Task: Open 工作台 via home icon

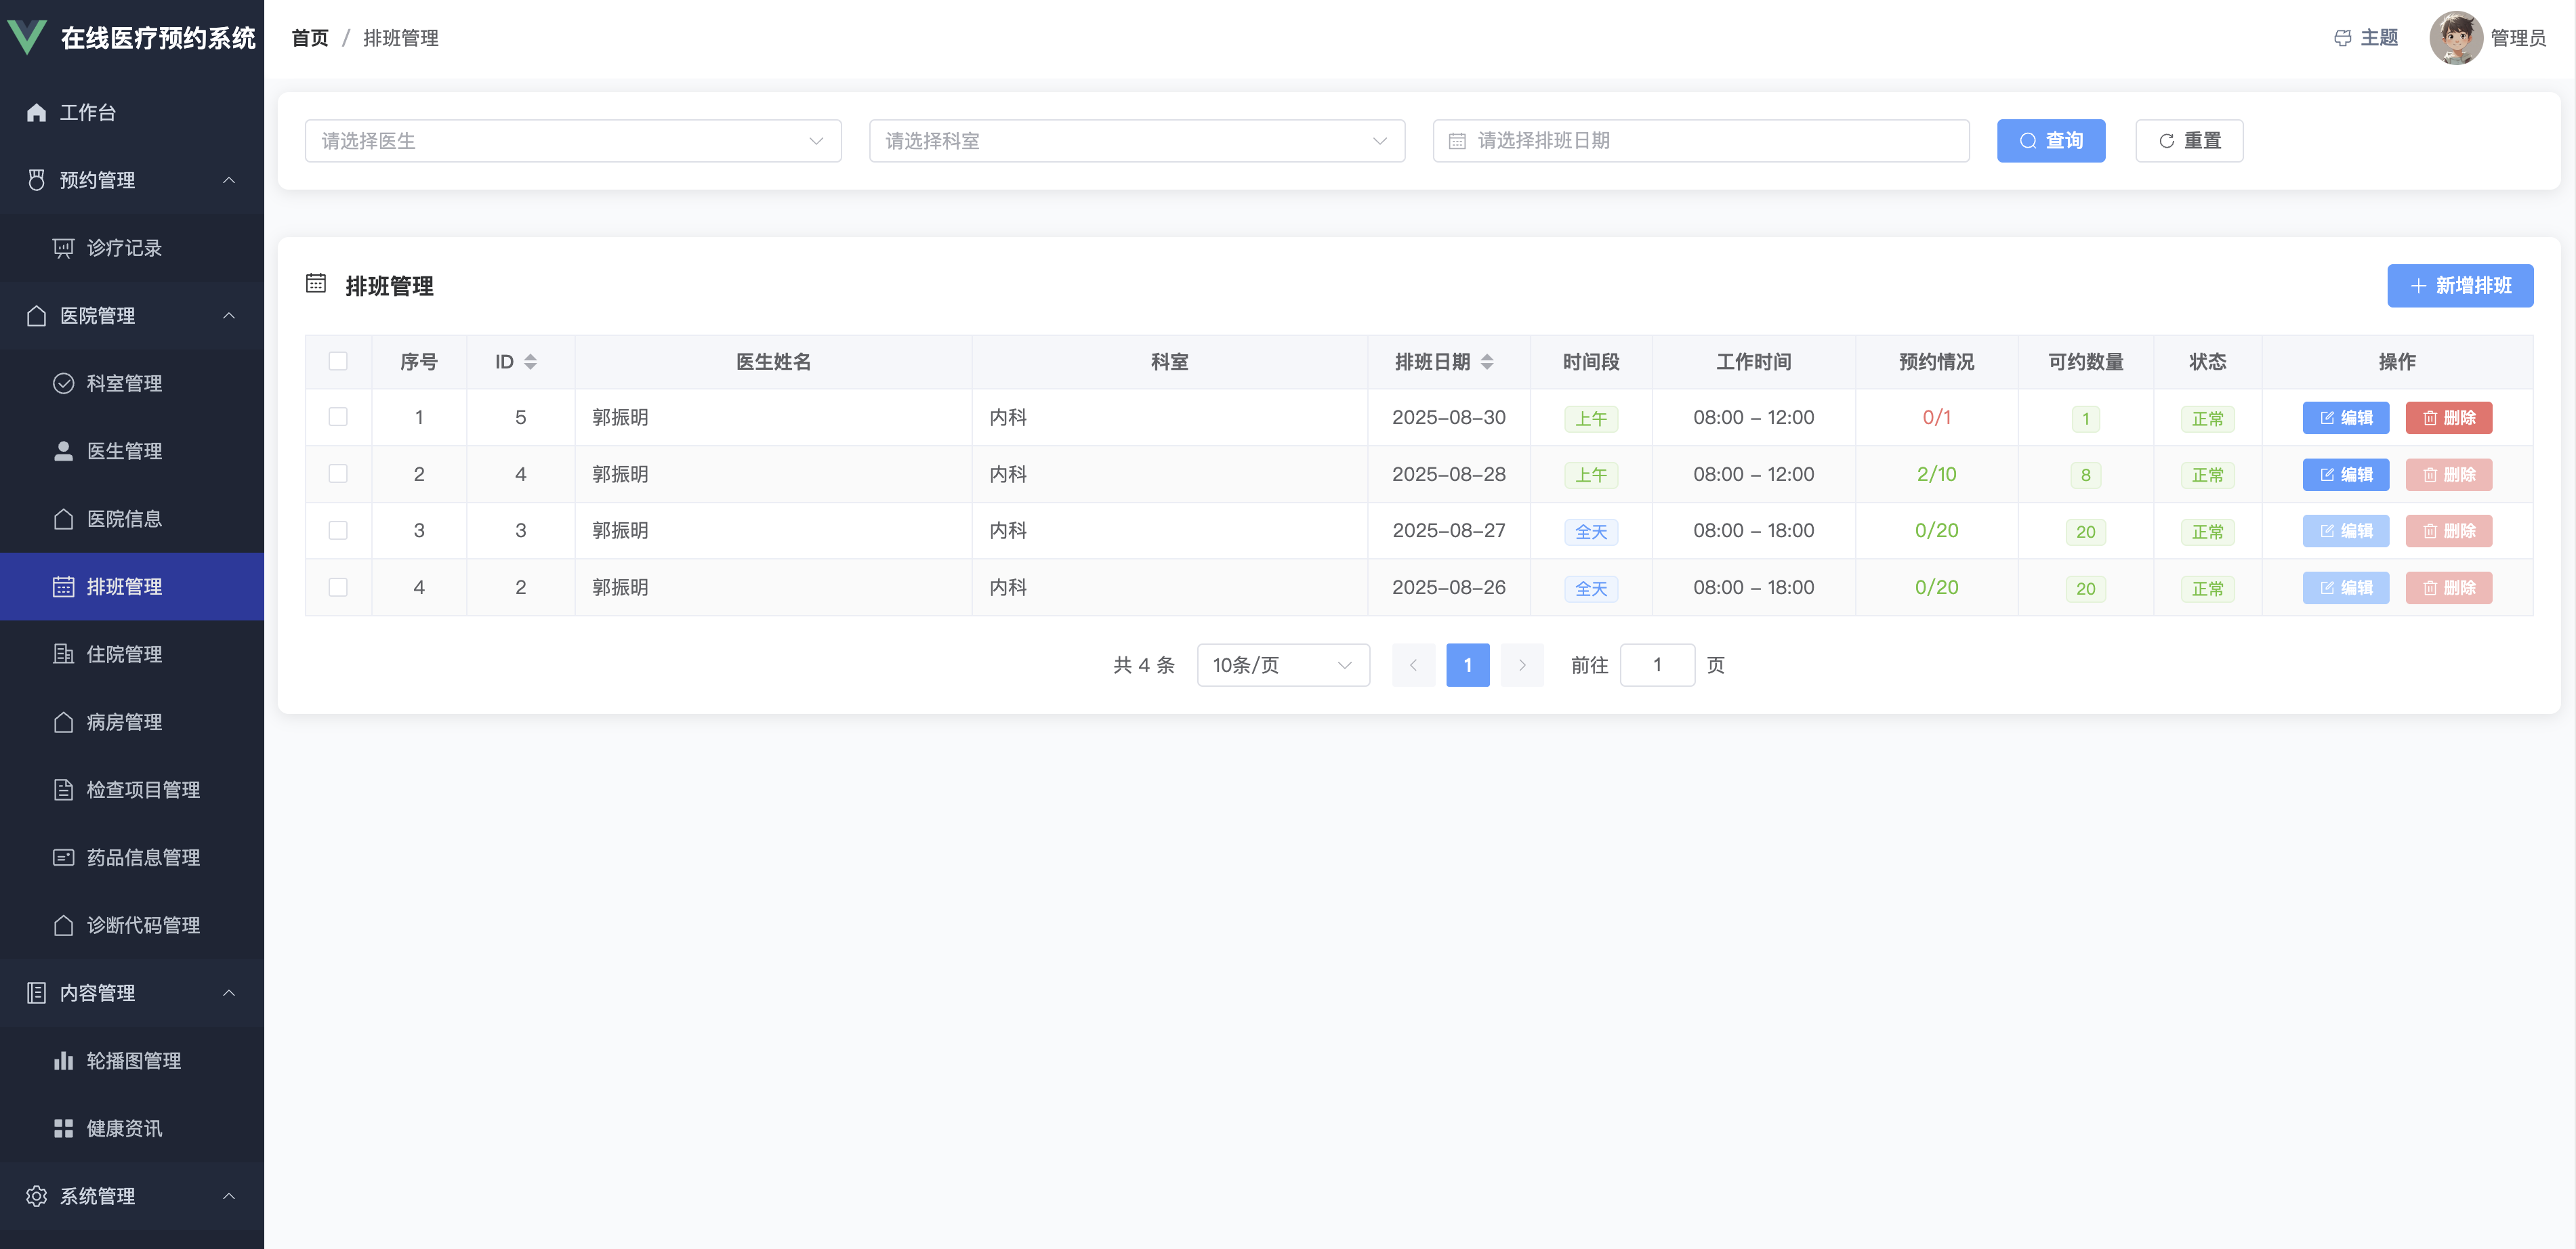Action: click(37, 112)
